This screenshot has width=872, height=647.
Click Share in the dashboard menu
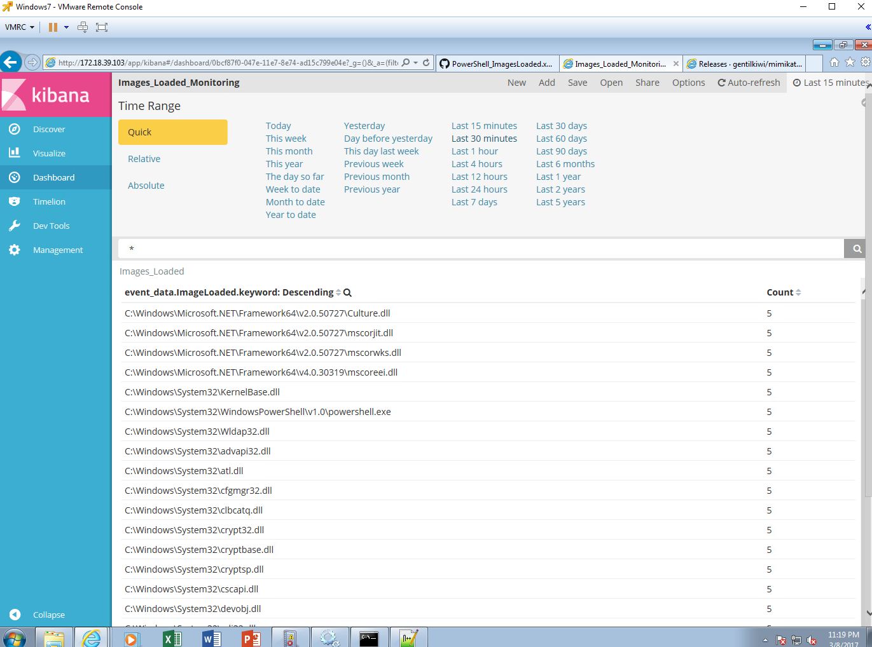[647, 83]
